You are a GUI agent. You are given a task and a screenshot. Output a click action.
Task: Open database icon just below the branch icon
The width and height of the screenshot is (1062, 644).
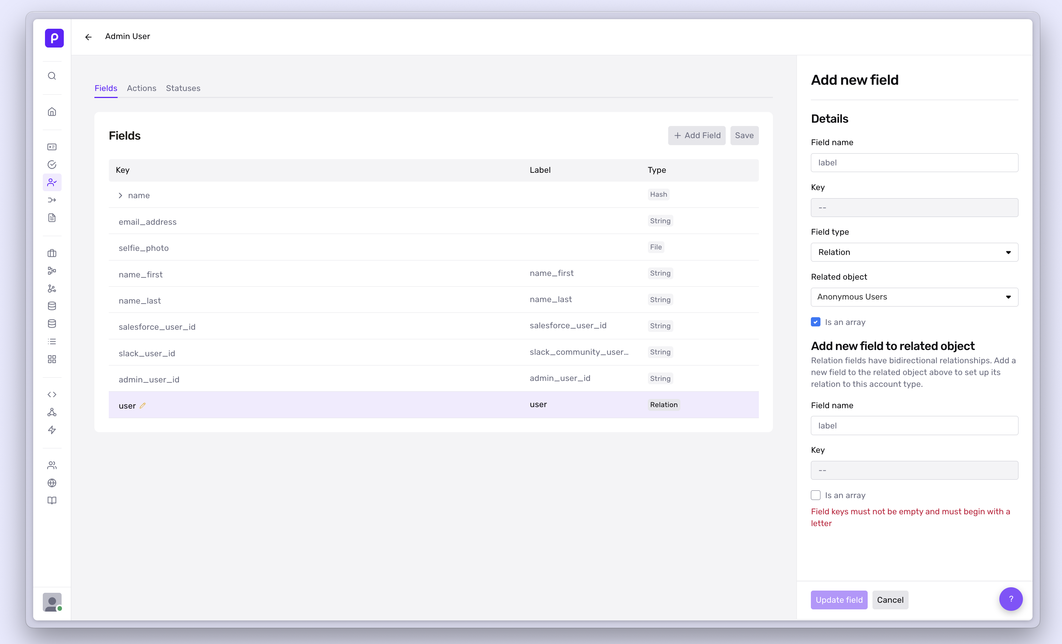tap(52, 306)
